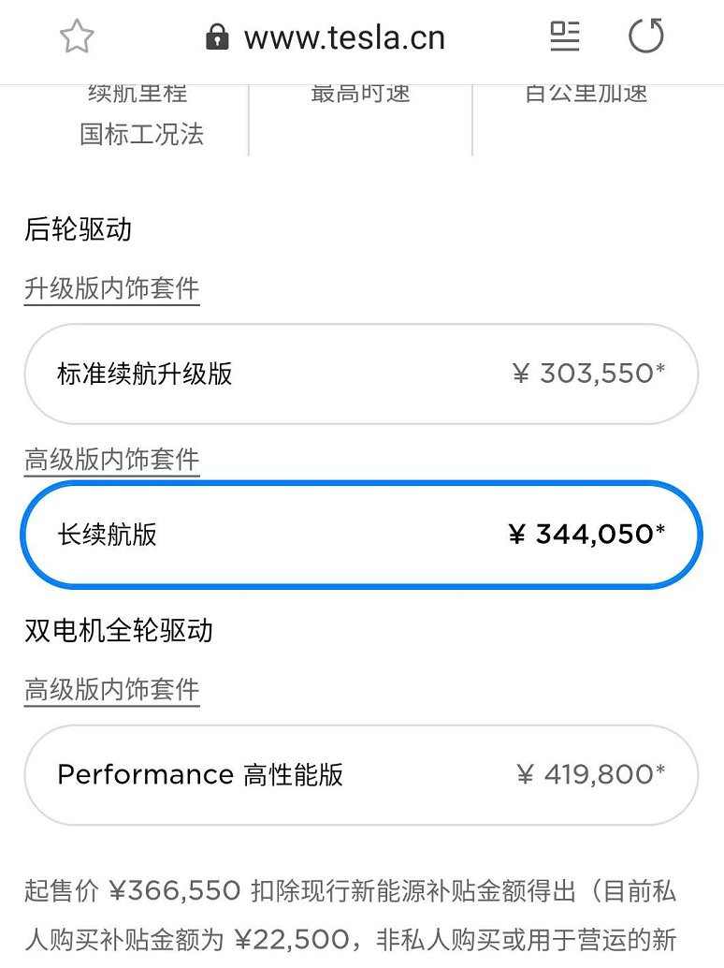Tap the 双电机全轮驱动 section heading
The width and height of the screenshot is (724, 968).
[119, 630]
